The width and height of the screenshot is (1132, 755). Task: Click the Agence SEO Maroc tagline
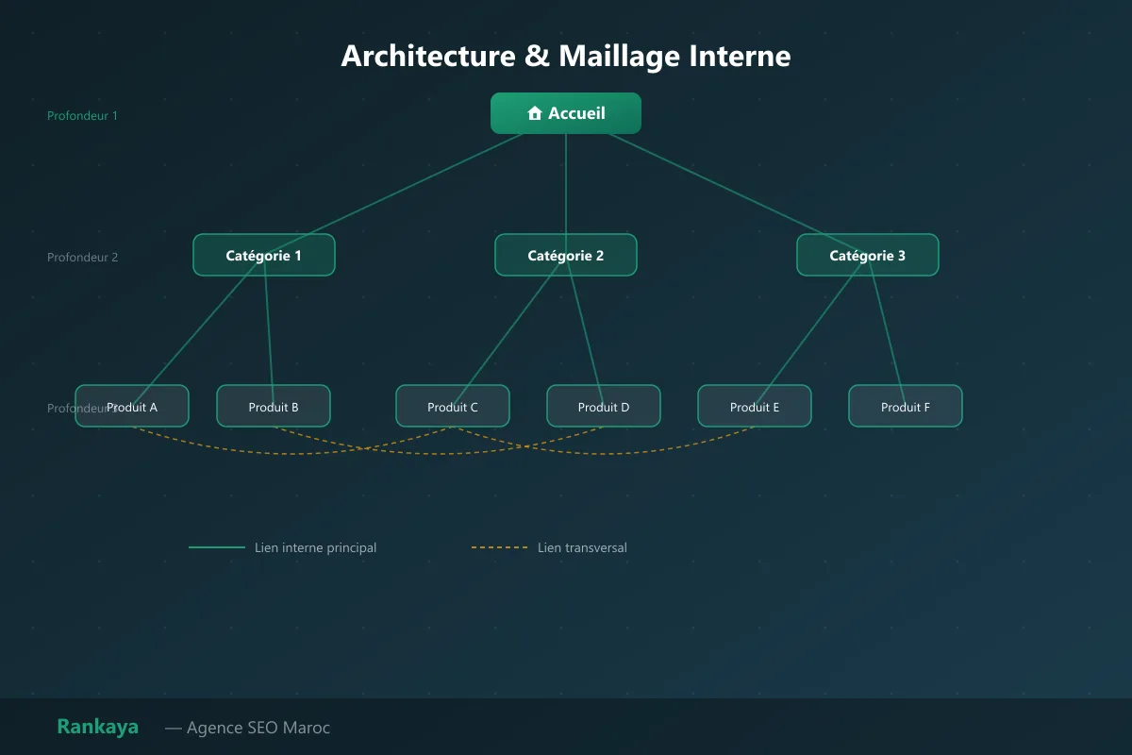pyautogui.click(x=247, y=728)
